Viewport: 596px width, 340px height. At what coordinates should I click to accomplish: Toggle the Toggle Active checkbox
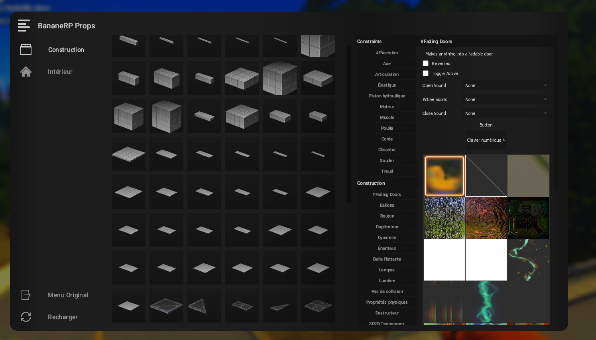[425, 73]
